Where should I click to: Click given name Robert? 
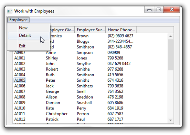coord(52,69)
